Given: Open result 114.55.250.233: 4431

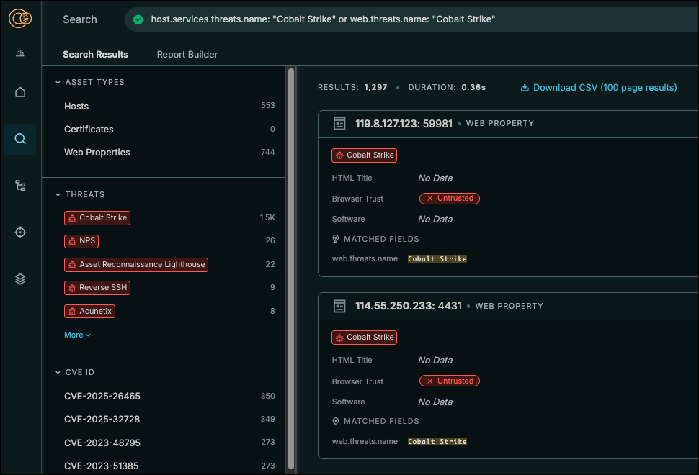Looking at the screenshot, I should click(x=404, y=307).
